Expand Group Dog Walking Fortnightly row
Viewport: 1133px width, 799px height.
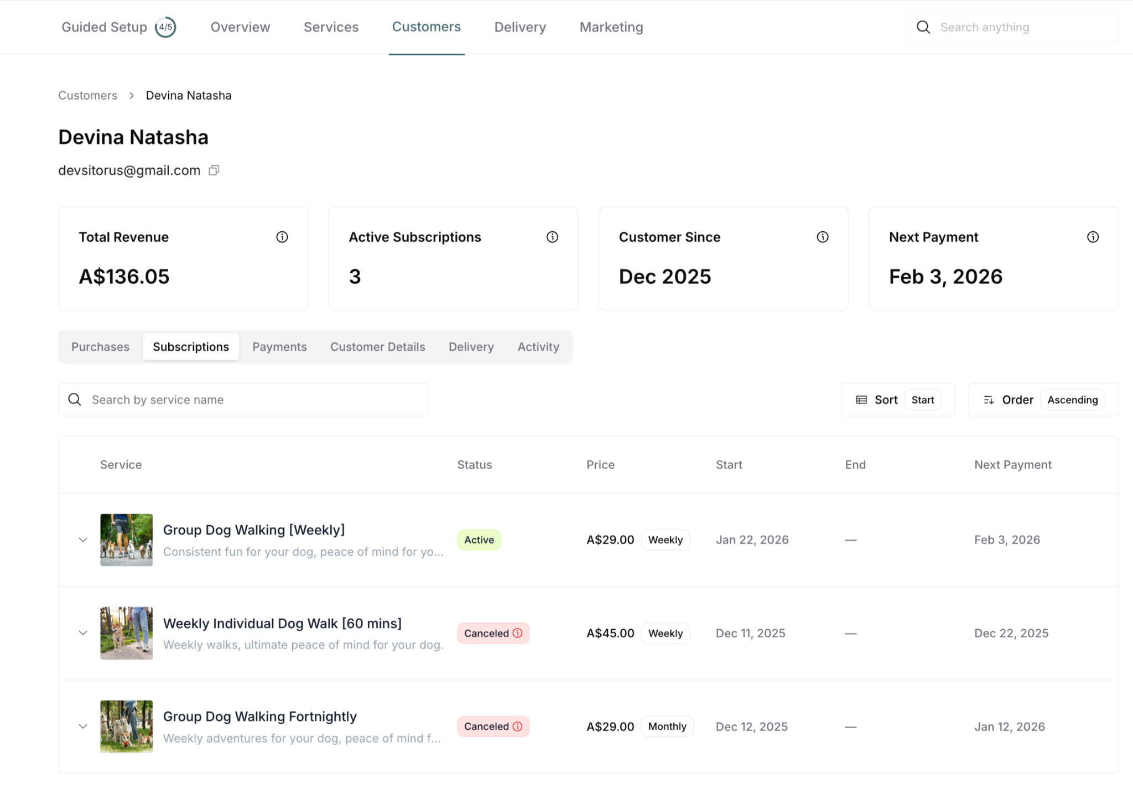(x=83, y=727)
